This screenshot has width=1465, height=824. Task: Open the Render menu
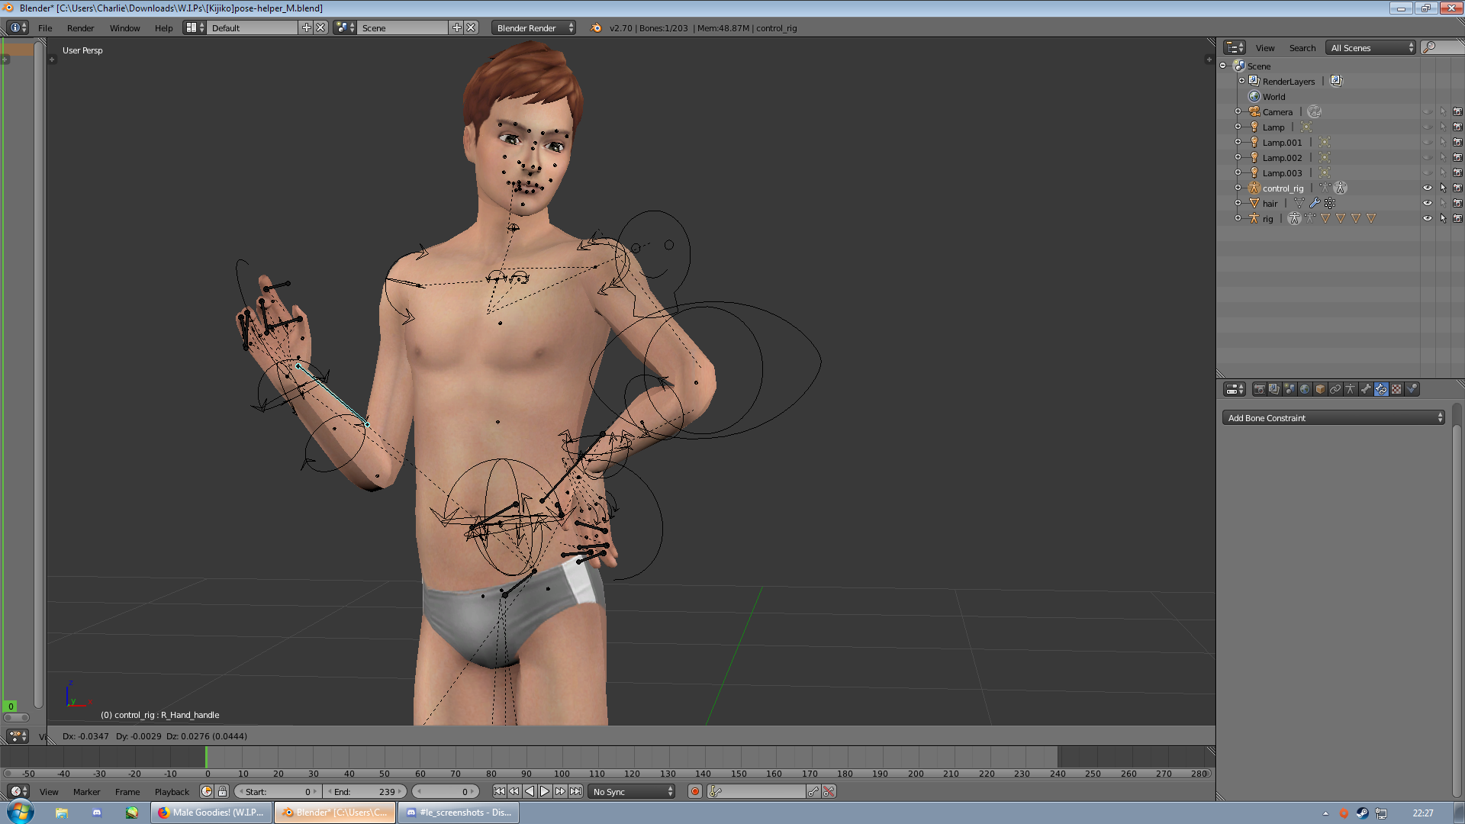click(80, 27)
